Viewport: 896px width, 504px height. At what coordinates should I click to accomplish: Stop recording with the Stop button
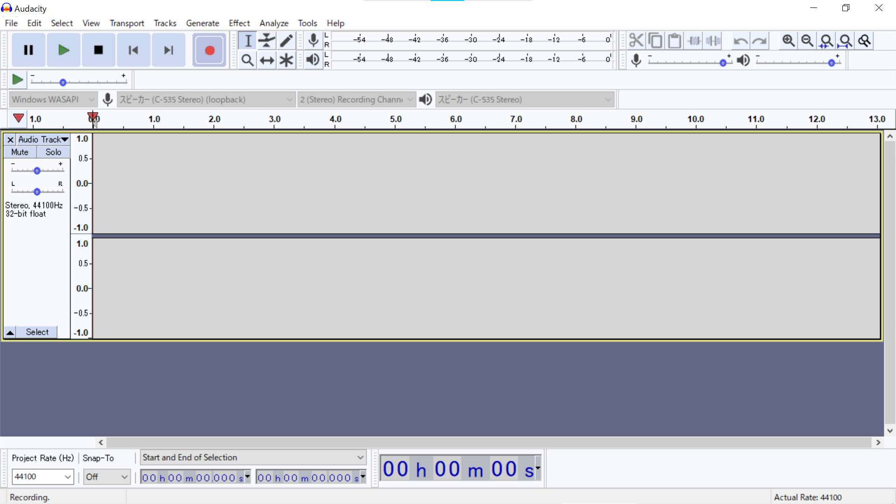[98, 50]
